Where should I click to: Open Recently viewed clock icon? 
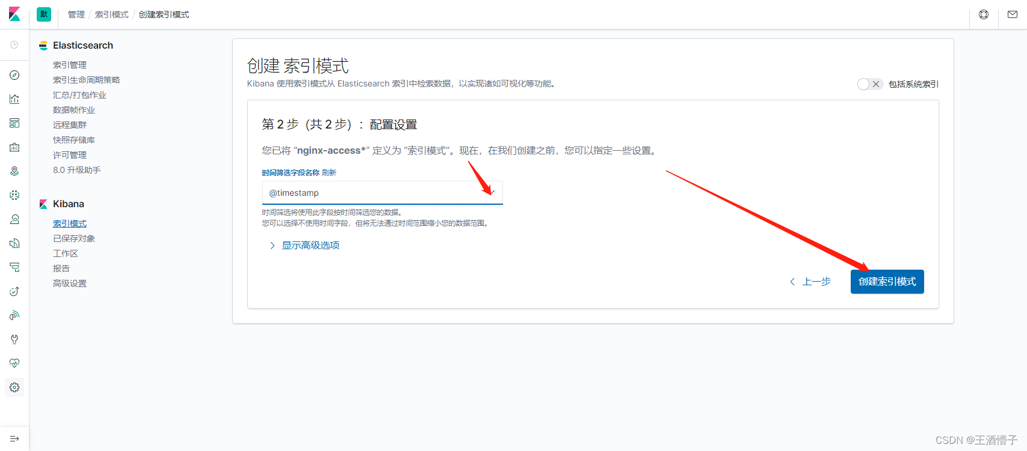(x=14, y=45)
